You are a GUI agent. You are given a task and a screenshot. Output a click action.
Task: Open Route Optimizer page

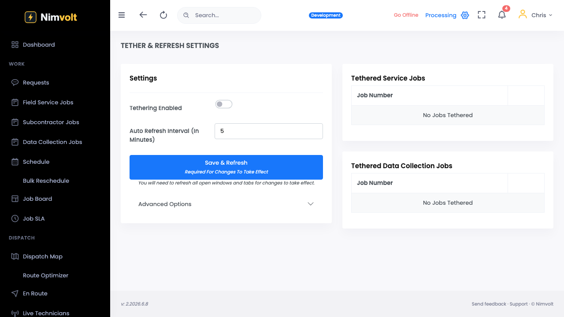(46, 275)
